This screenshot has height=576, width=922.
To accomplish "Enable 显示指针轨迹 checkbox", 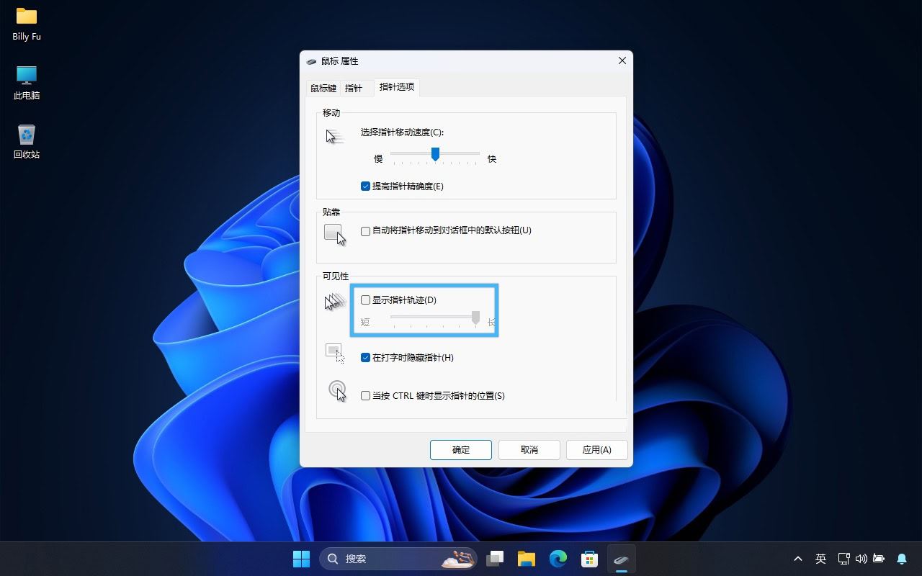I will coord(366,300).
